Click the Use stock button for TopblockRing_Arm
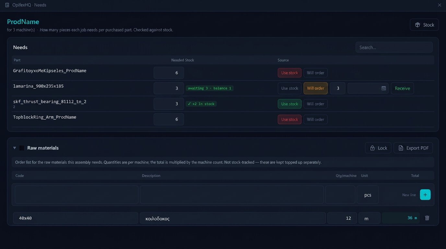This screenshot has height=249, width=446. [289, 119]
